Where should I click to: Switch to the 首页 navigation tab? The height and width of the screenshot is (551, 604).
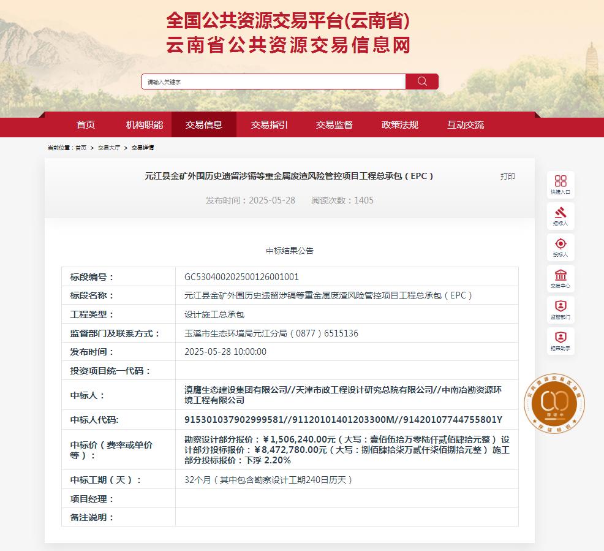(x=85, y=124)
